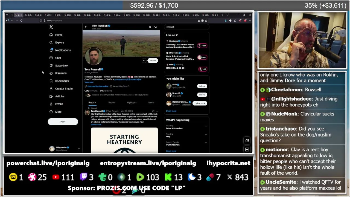Open followed by Identity Politics text
Viewport: 350px width, 197px height.
coord(120,95)
